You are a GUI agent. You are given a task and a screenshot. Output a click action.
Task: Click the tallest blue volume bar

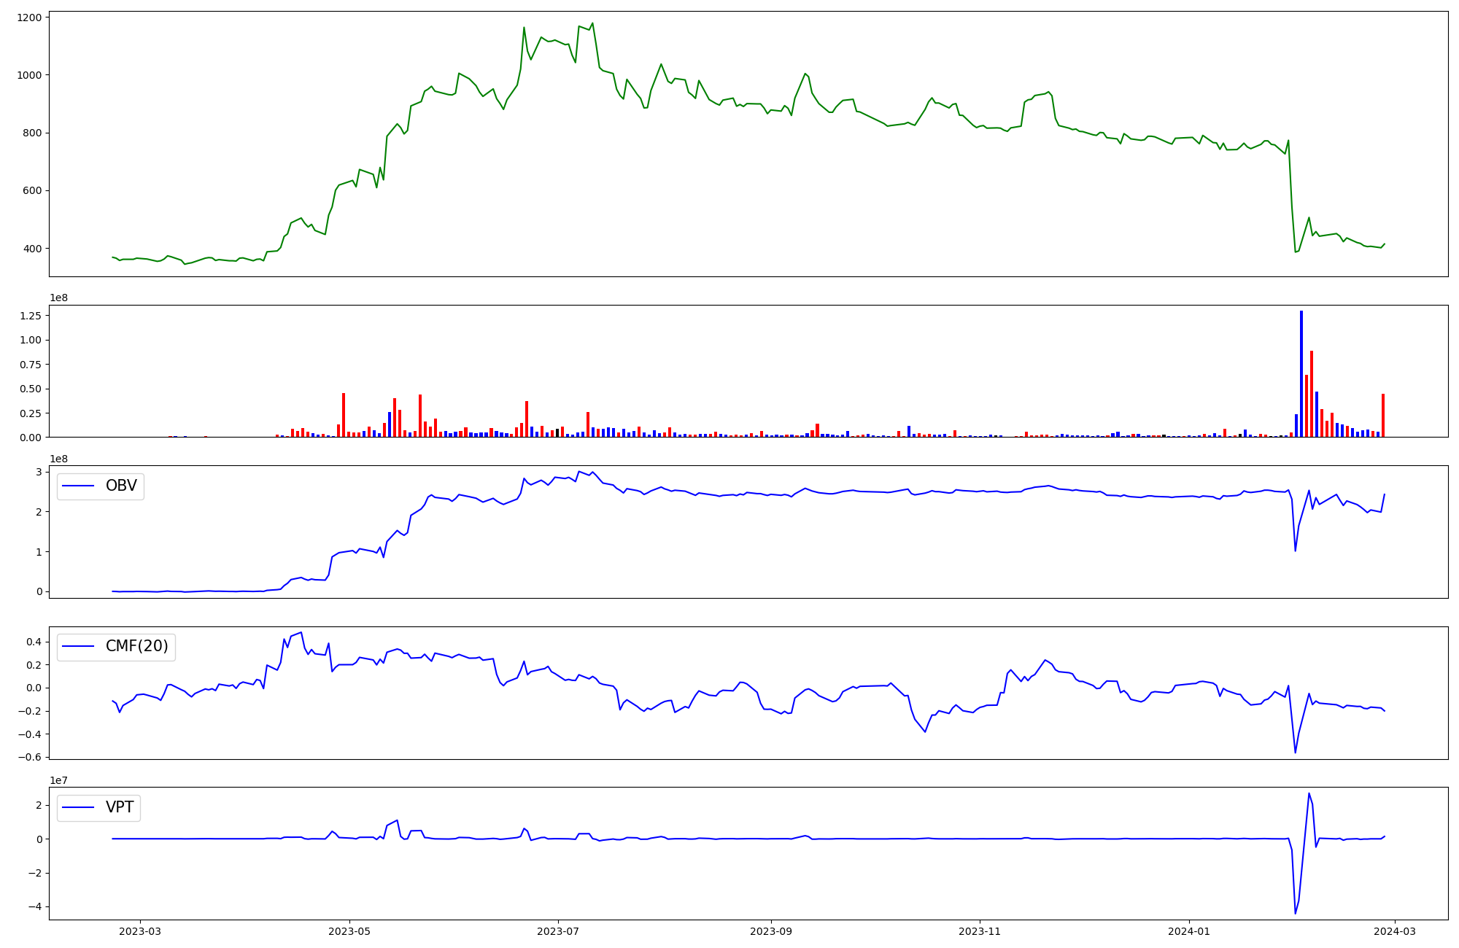pyautogui.click(x=1301, y=373)
